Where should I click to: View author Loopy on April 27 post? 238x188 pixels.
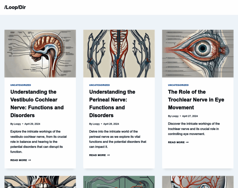[175, 116]
